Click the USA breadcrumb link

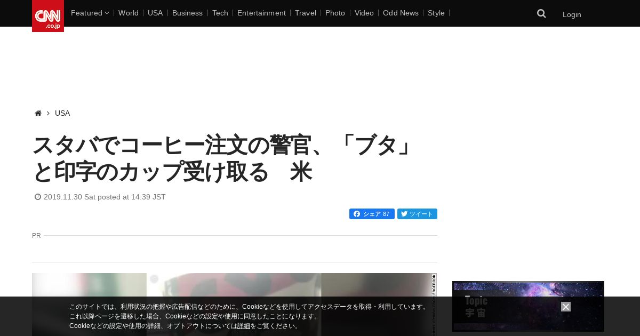(x=62, y=113)
